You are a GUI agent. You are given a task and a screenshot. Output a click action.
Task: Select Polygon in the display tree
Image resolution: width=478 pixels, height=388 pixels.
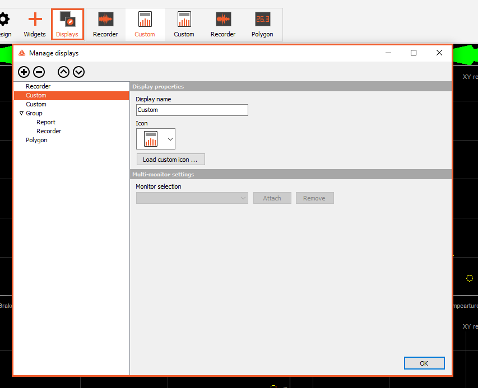tap(36, 140)
